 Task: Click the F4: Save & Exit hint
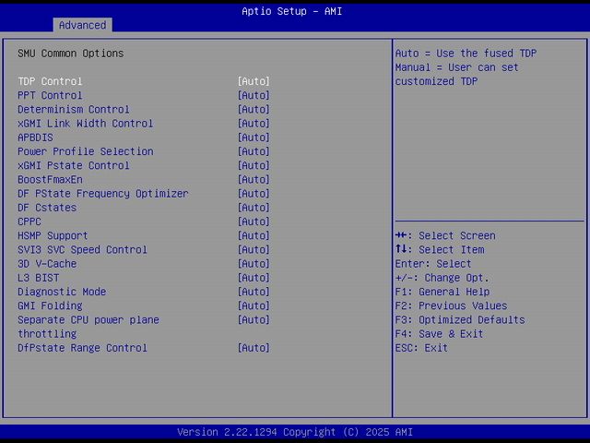[439, 334]
